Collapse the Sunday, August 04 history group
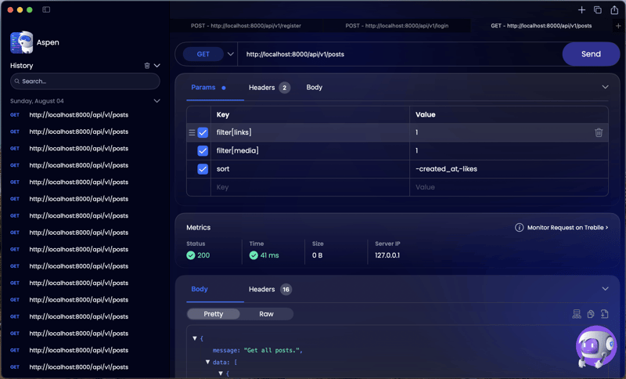 tap(156, 101)
